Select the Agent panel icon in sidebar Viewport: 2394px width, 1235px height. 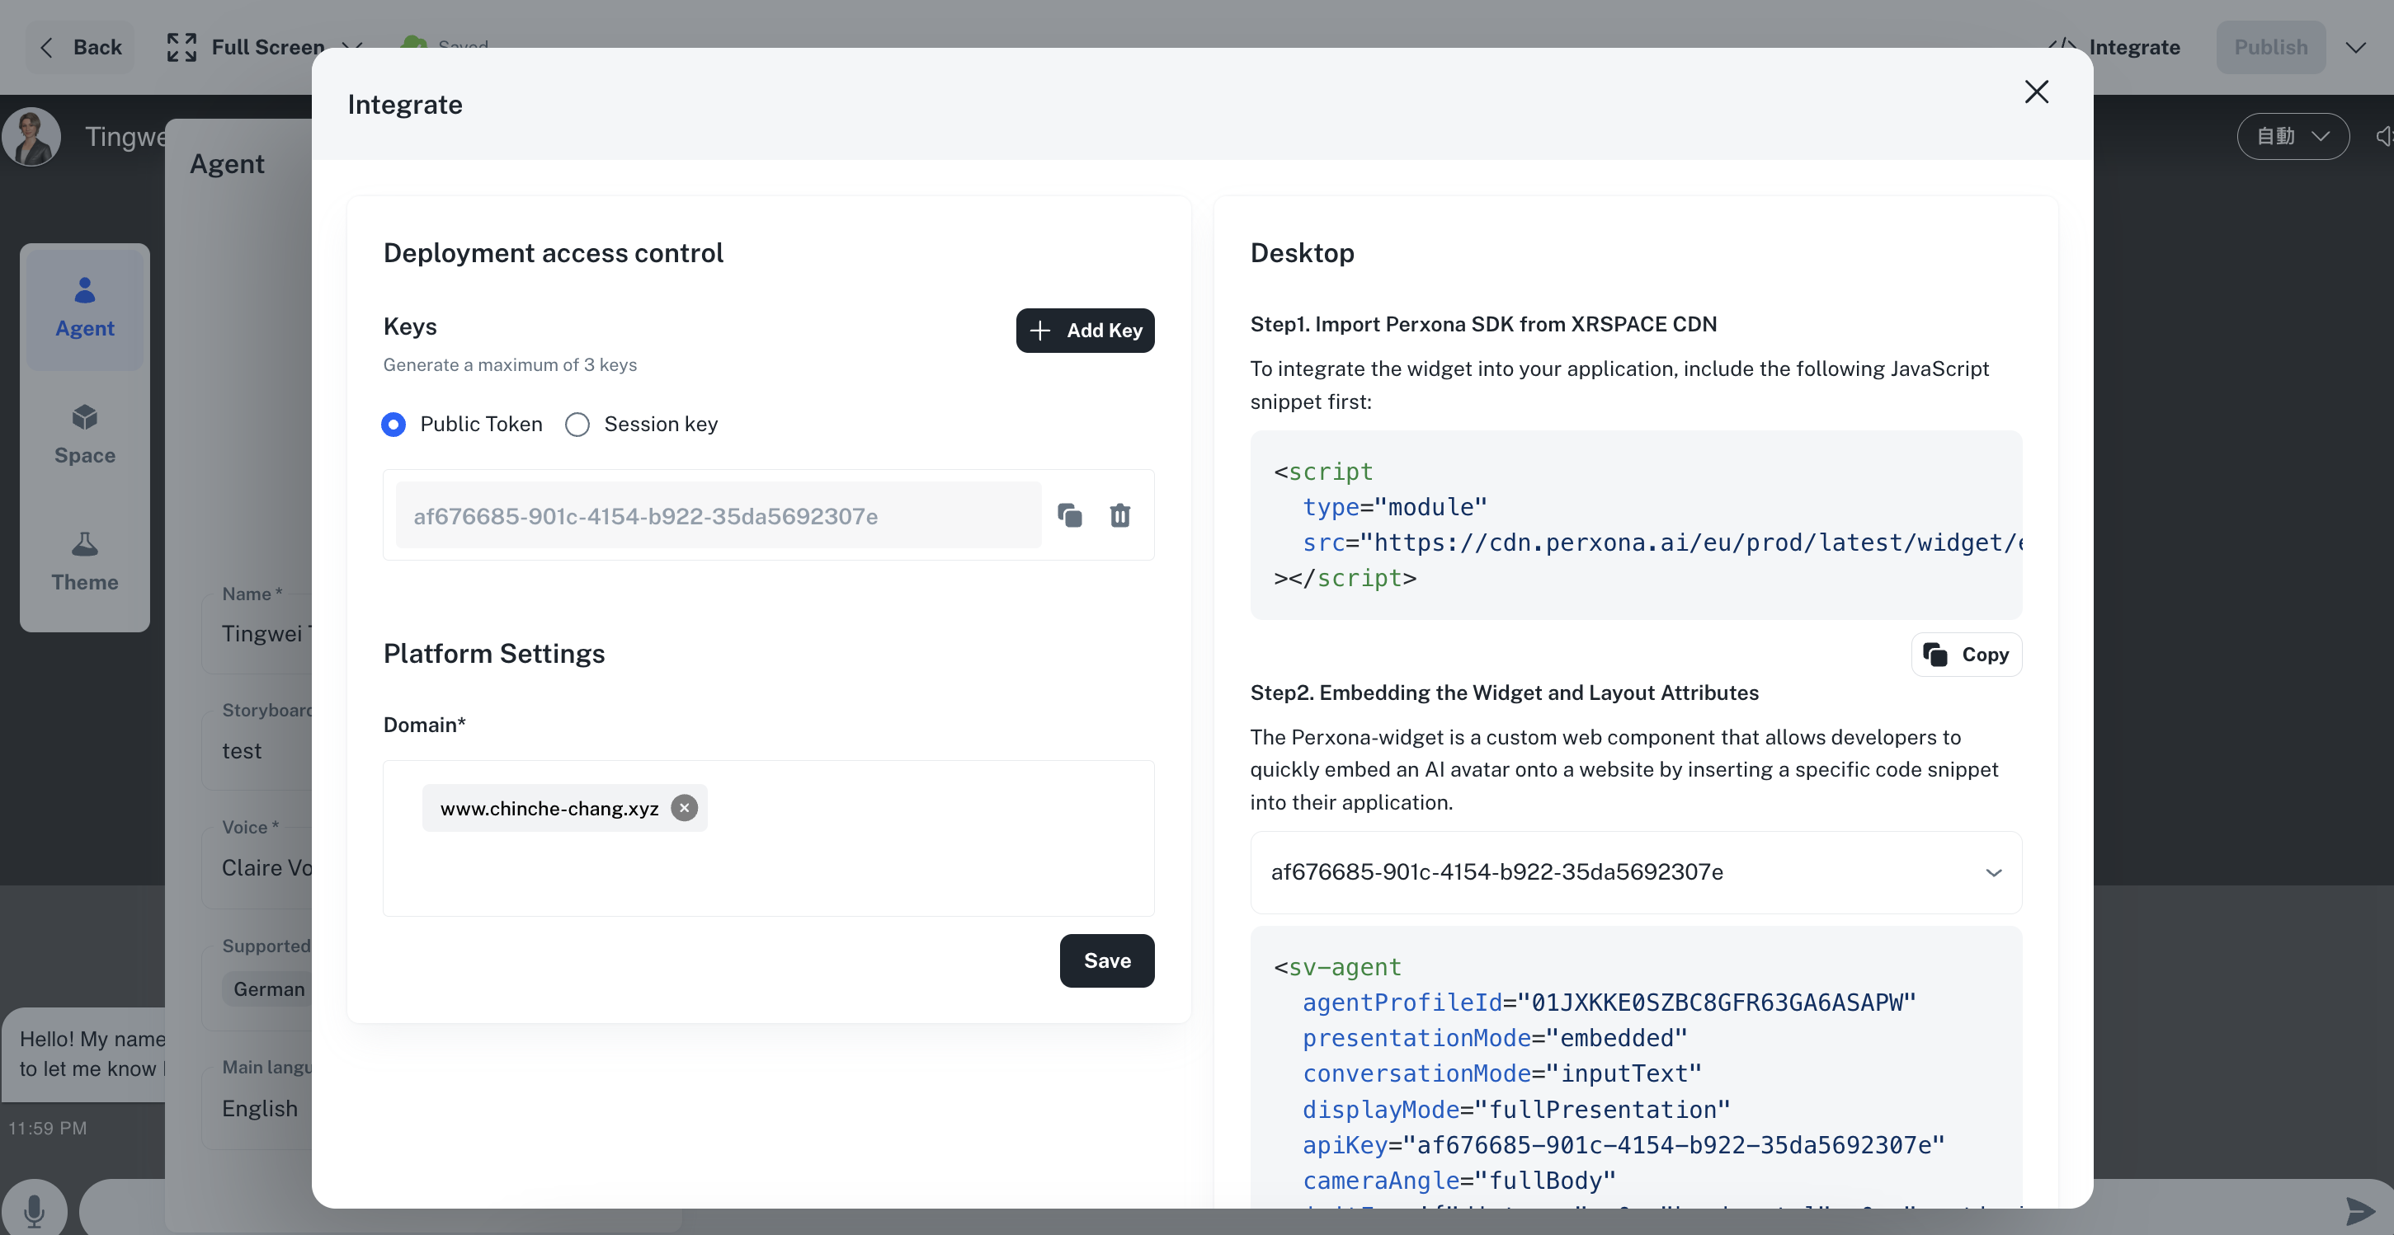85,307
